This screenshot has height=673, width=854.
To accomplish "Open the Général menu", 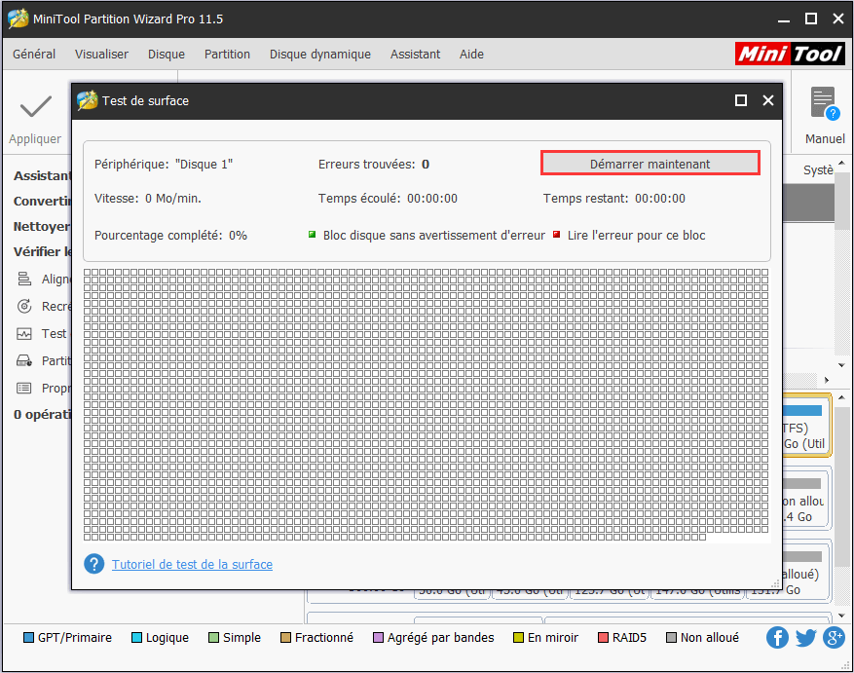I will pyautogui.click(x=34, y=54).
